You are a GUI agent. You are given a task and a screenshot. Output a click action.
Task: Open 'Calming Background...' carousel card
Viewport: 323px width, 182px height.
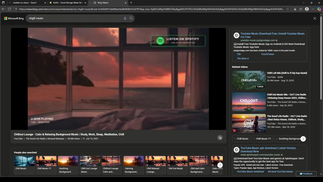(134, 165)
